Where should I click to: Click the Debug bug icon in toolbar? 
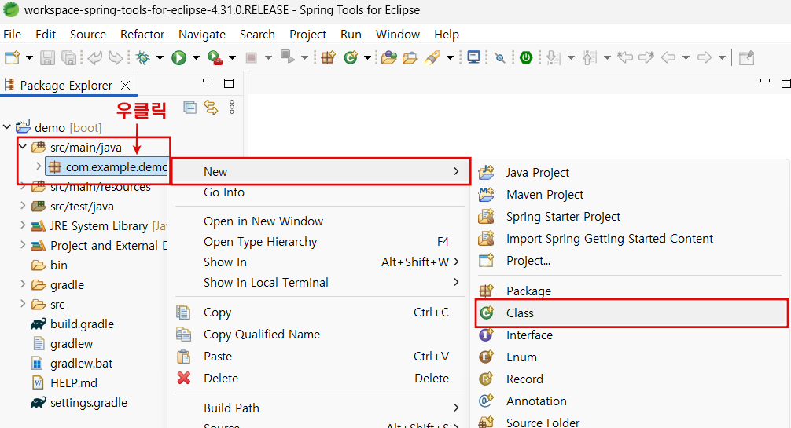(143, 57)
